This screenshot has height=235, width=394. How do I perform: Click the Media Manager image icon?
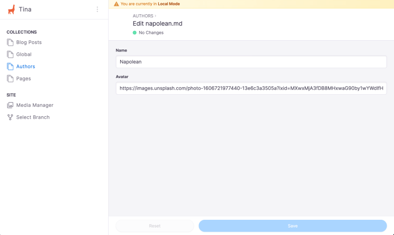point(10,105)
